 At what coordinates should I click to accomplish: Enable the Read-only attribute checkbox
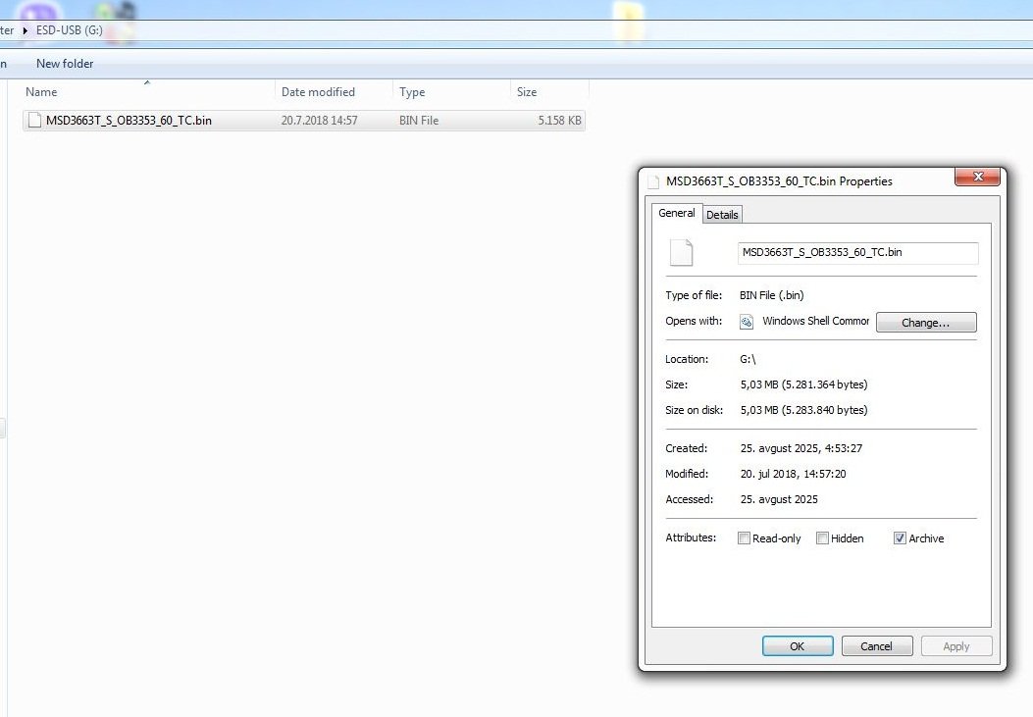click(x=744, y=538)
